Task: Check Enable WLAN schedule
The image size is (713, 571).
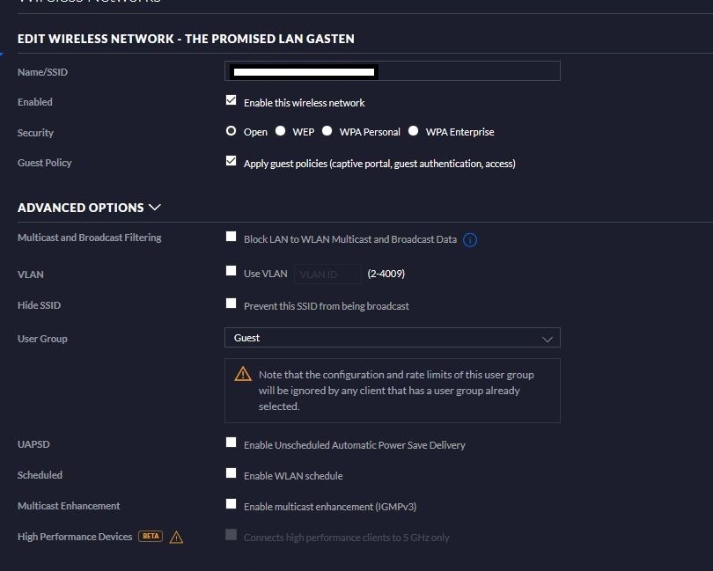Action: pyautogui.click(x=232, y=473)
